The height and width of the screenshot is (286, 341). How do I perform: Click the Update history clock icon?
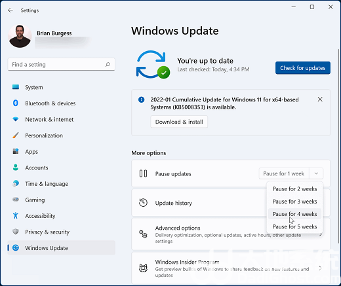pos(143,203)
